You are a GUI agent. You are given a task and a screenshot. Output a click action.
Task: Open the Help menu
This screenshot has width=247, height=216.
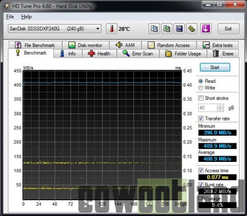26,17
